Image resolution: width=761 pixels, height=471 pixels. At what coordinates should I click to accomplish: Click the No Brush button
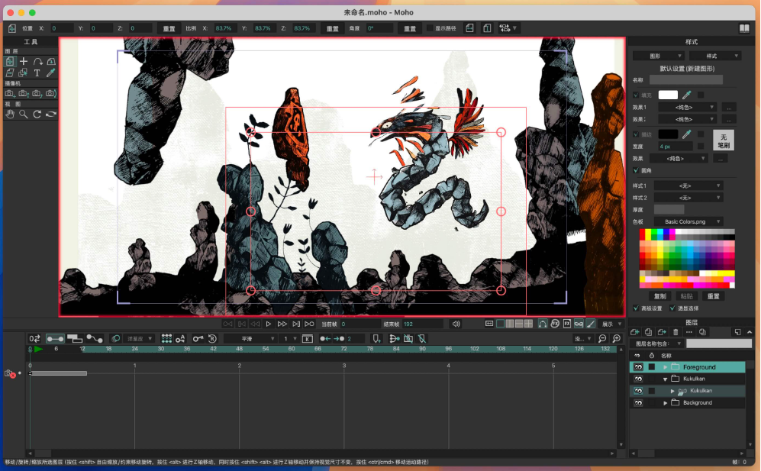(723, 140)
